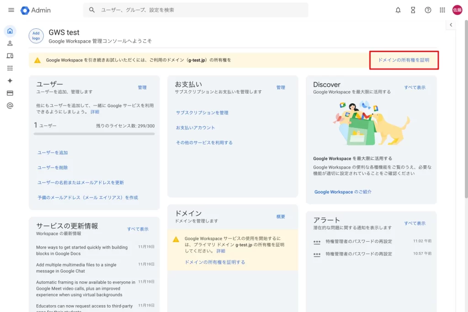Collapse the right side panel chevron

point(451,25)
